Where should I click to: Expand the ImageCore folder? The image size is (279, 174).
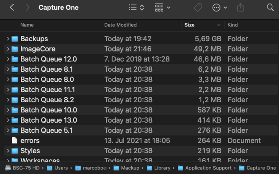(8, 49)
